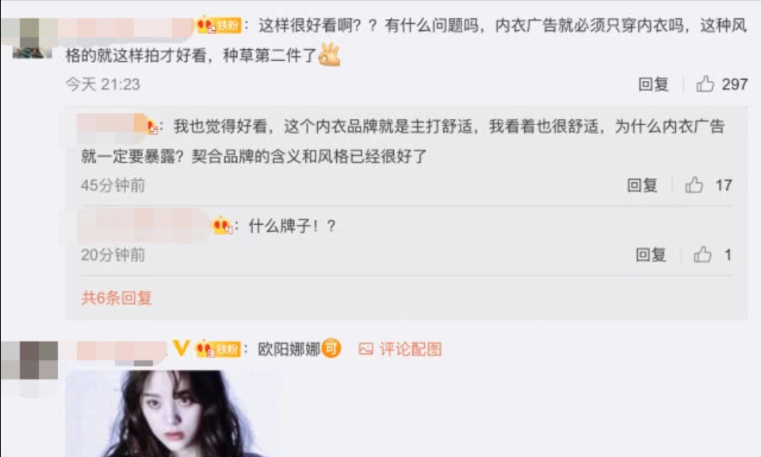Open the attached comment photo
The image size is (761, 457).
coord(170,413)
